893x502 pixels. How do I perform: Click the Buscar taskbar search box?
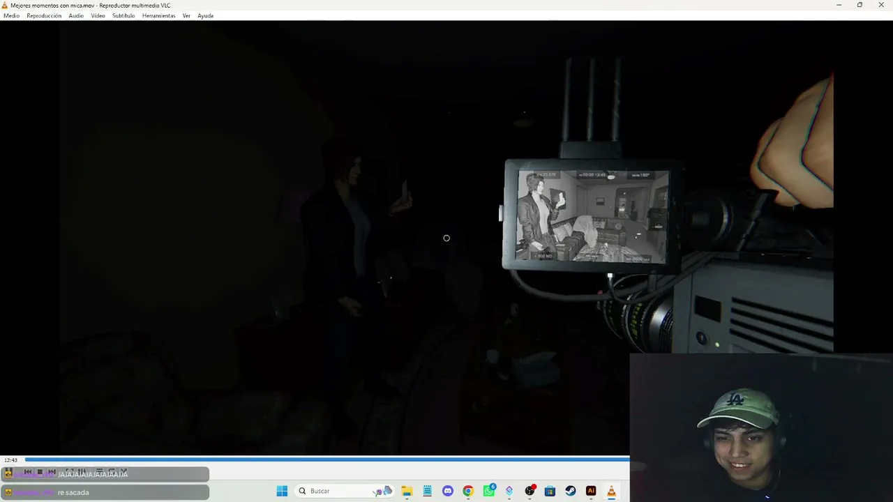(344, 491)
